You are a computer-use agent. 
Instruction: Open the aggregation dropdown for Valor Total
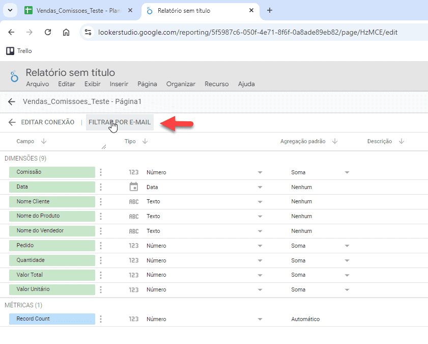tap(347, 275)
